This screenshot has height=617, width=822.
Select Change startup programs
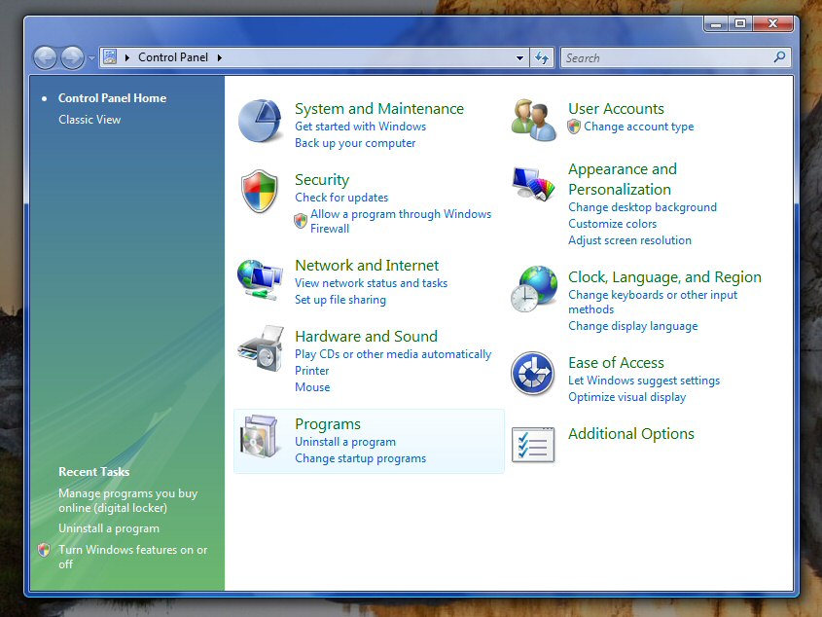(x=360, y=458)
